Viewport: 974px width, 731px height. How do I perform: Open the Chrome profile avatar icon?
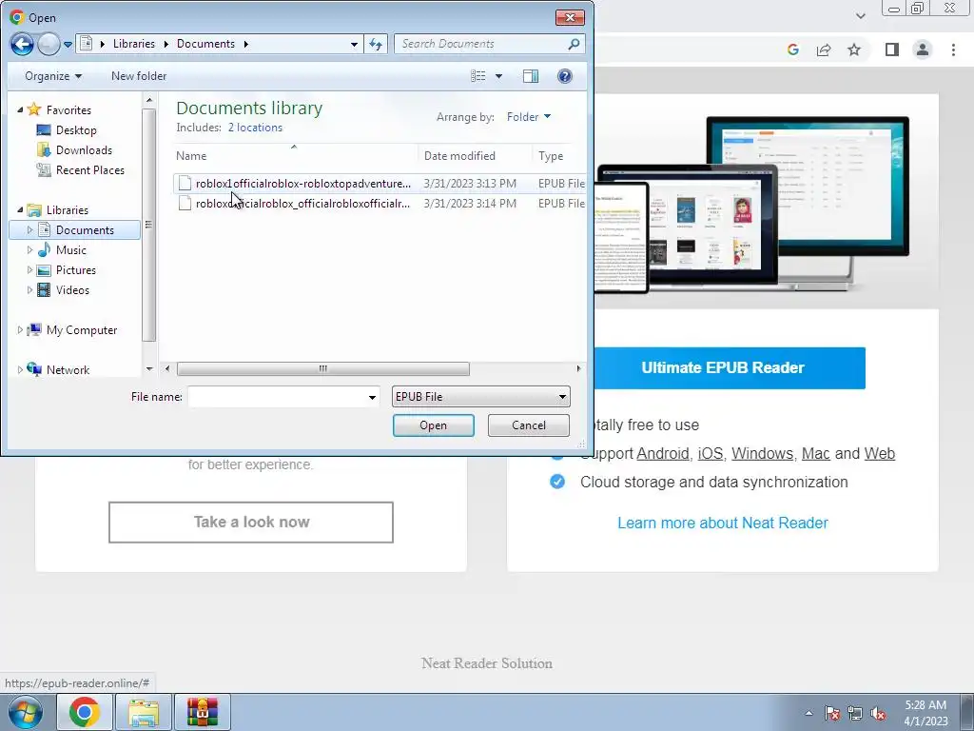[923, 49]
